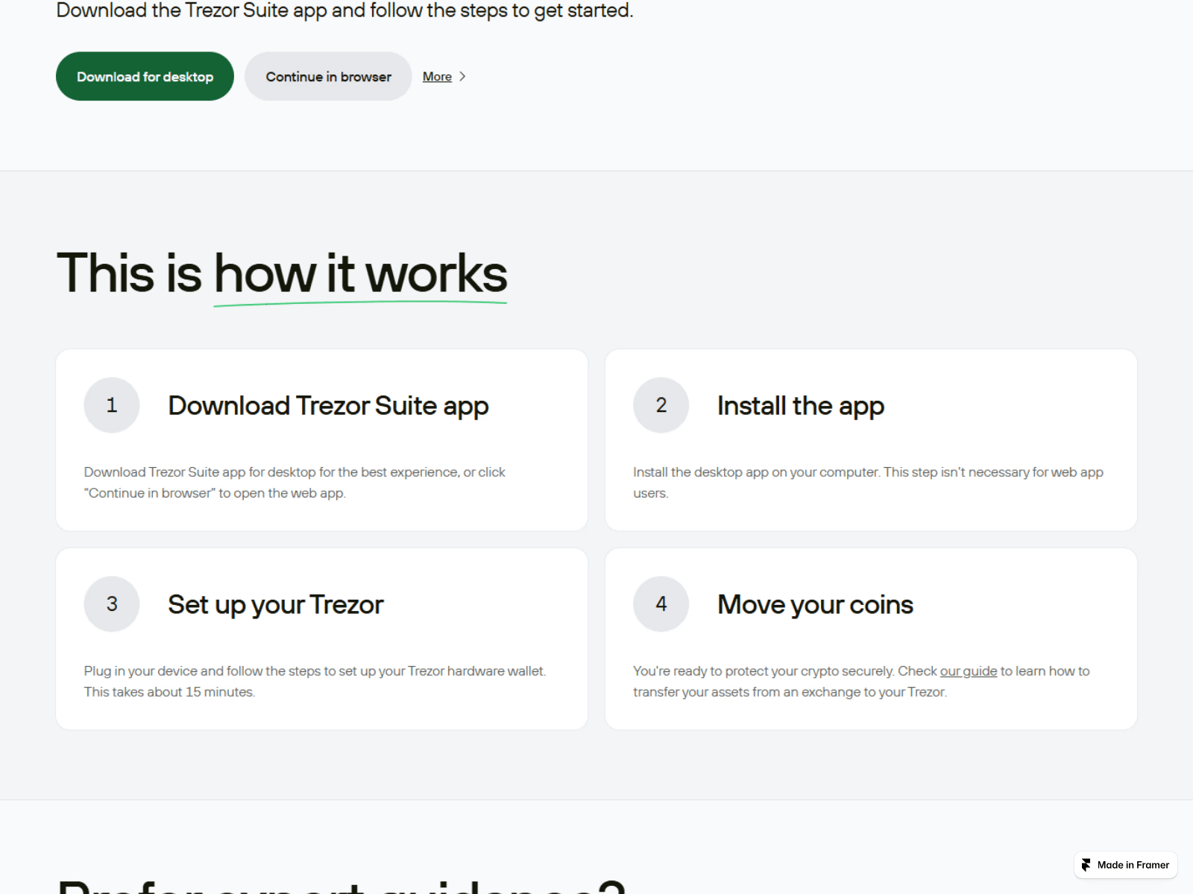Click the 'This takes about 15 minutes.' text
Screen dimensions: 1193x894
coord(169,692)
